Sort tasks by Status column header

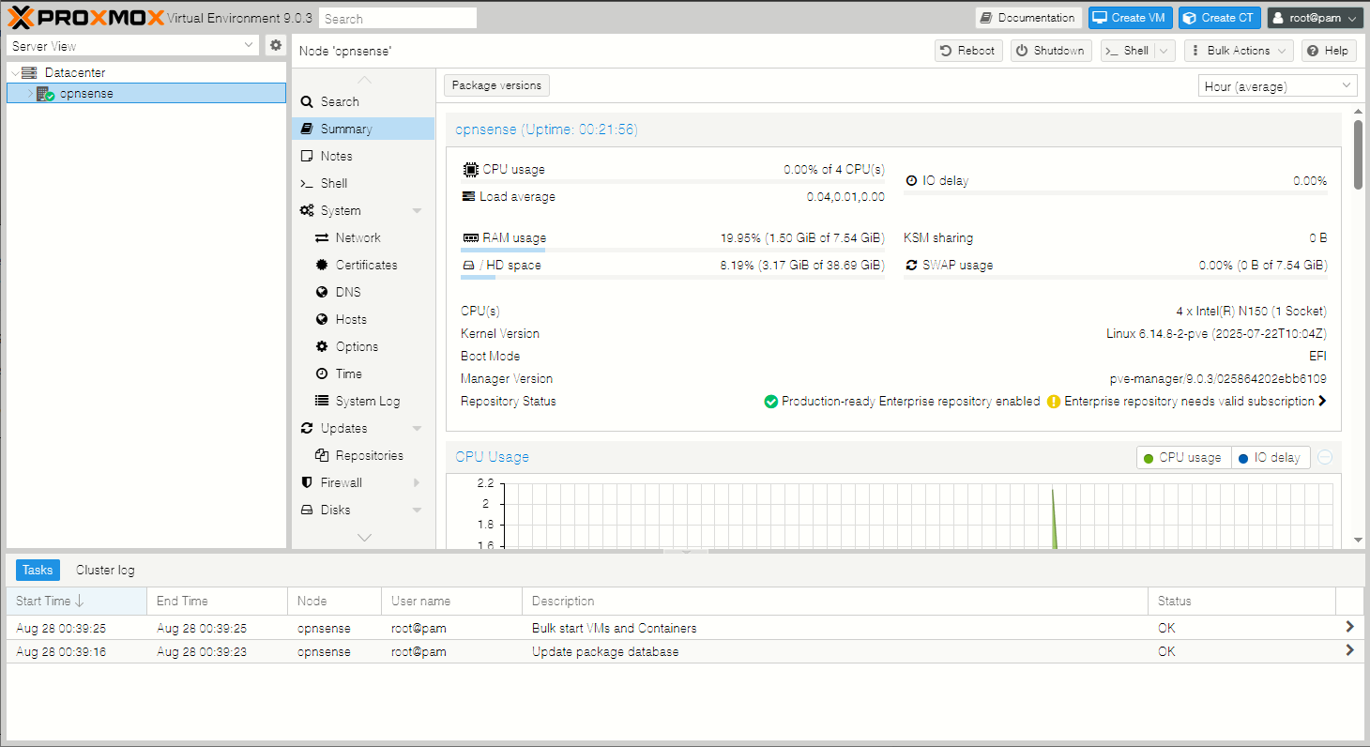pos(1241,601)
